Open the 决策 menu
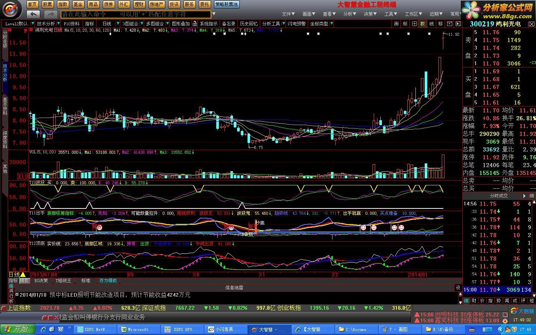Image resolution: width=536 pixels, height=335 pixels. (370, 14)
